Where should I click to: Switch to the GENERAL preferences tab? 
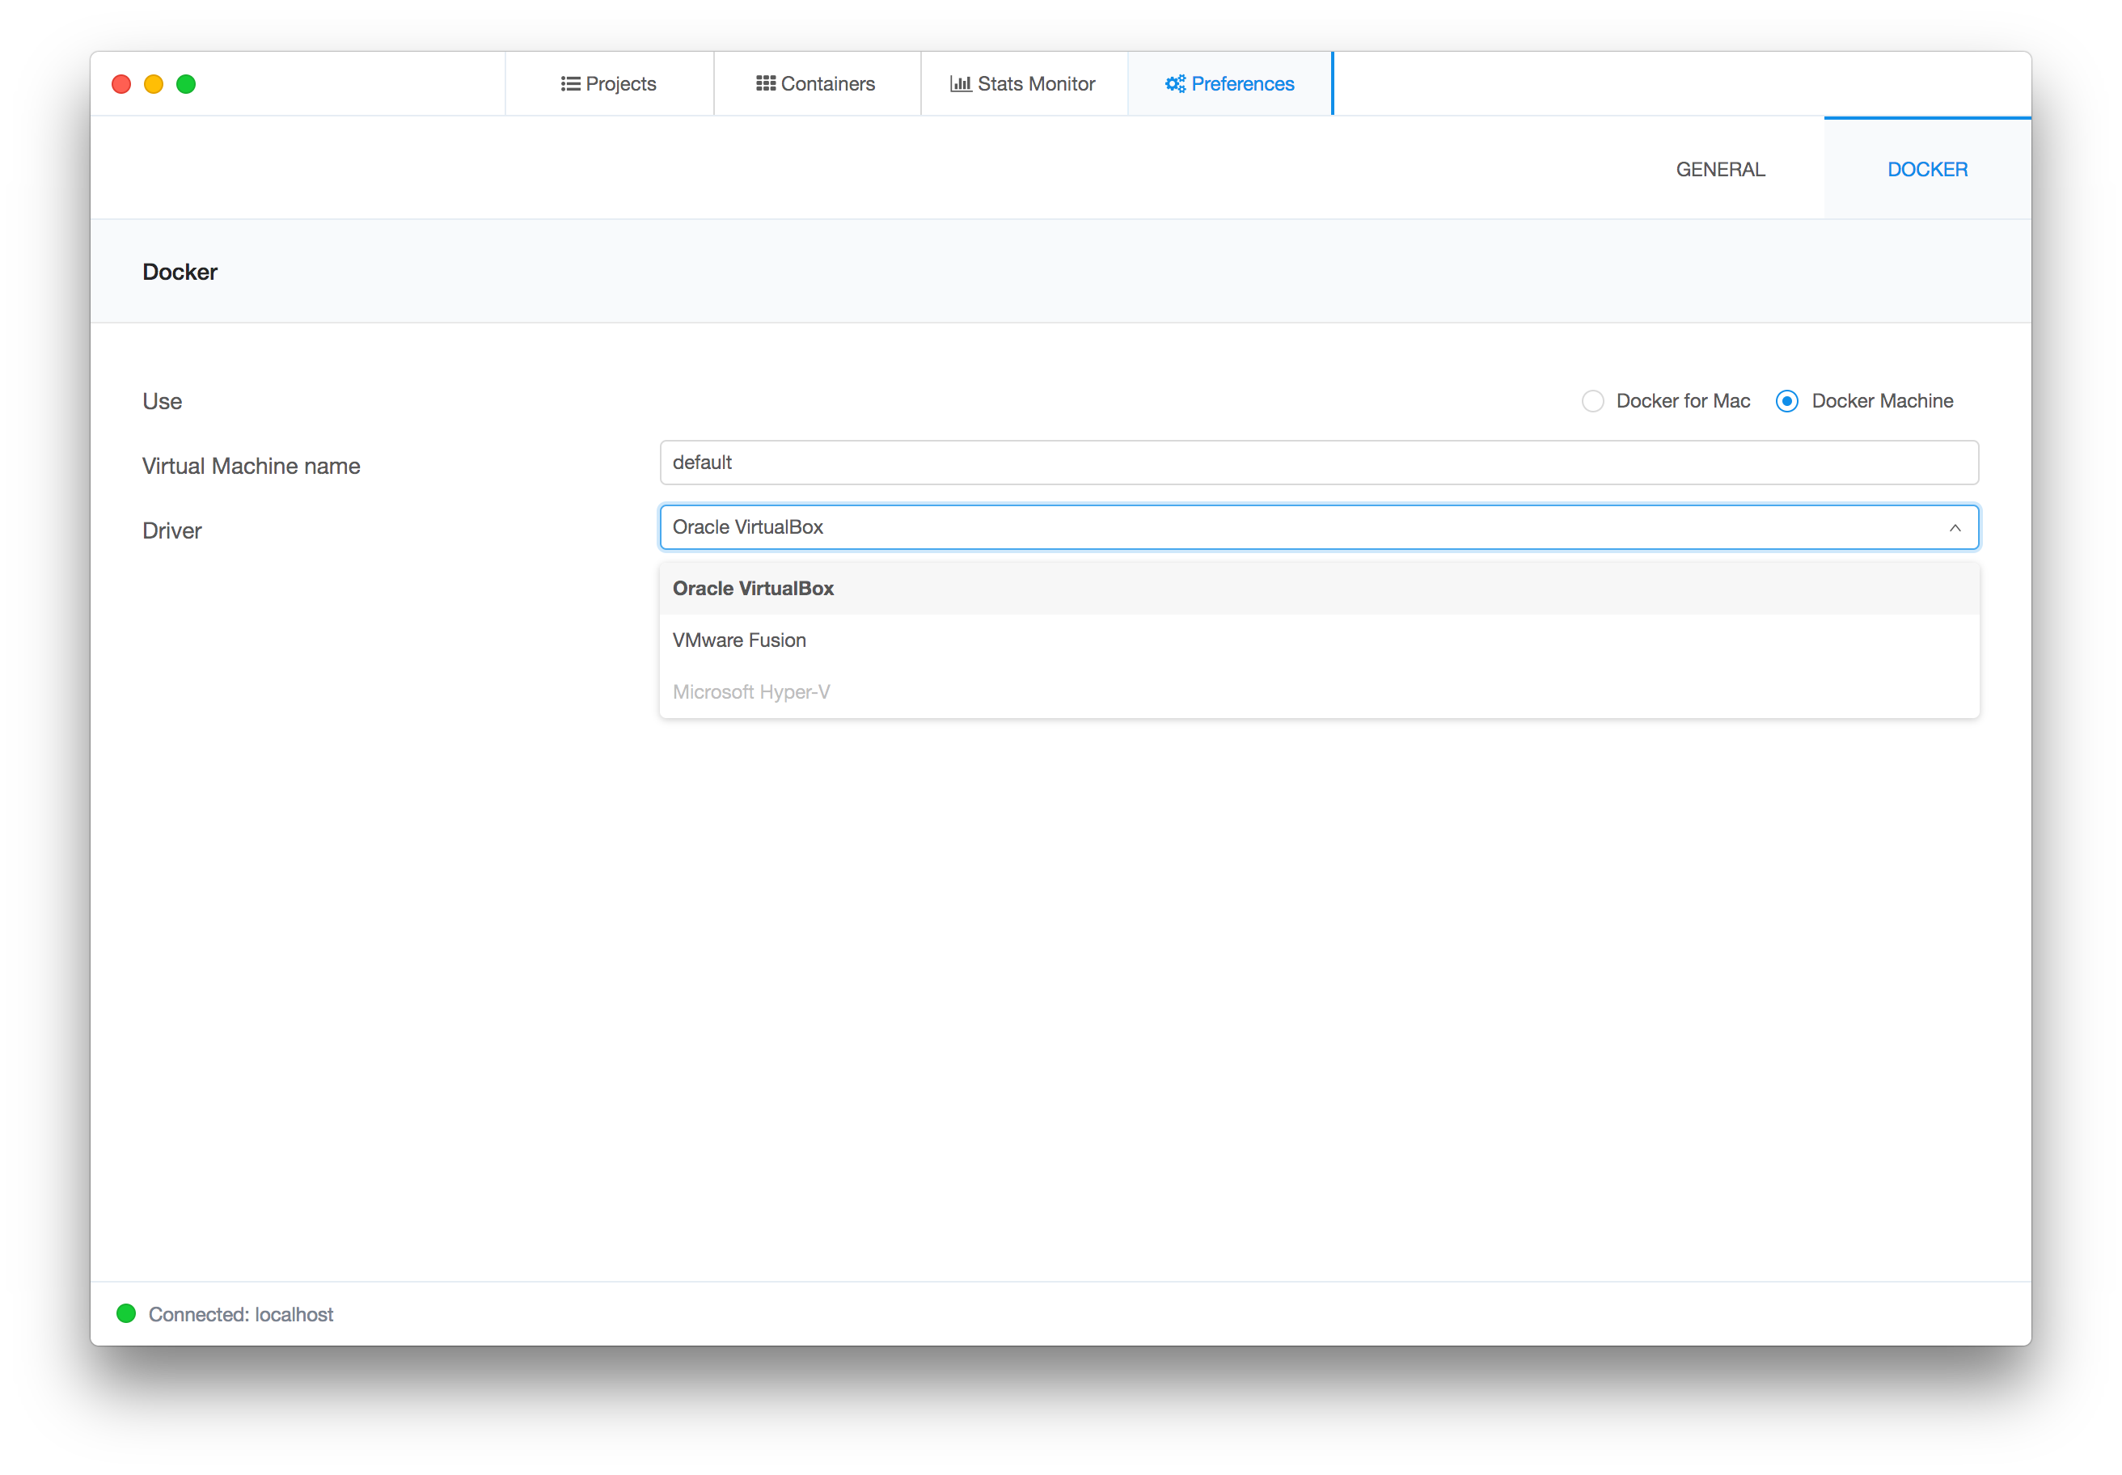tap(1720, 169)
